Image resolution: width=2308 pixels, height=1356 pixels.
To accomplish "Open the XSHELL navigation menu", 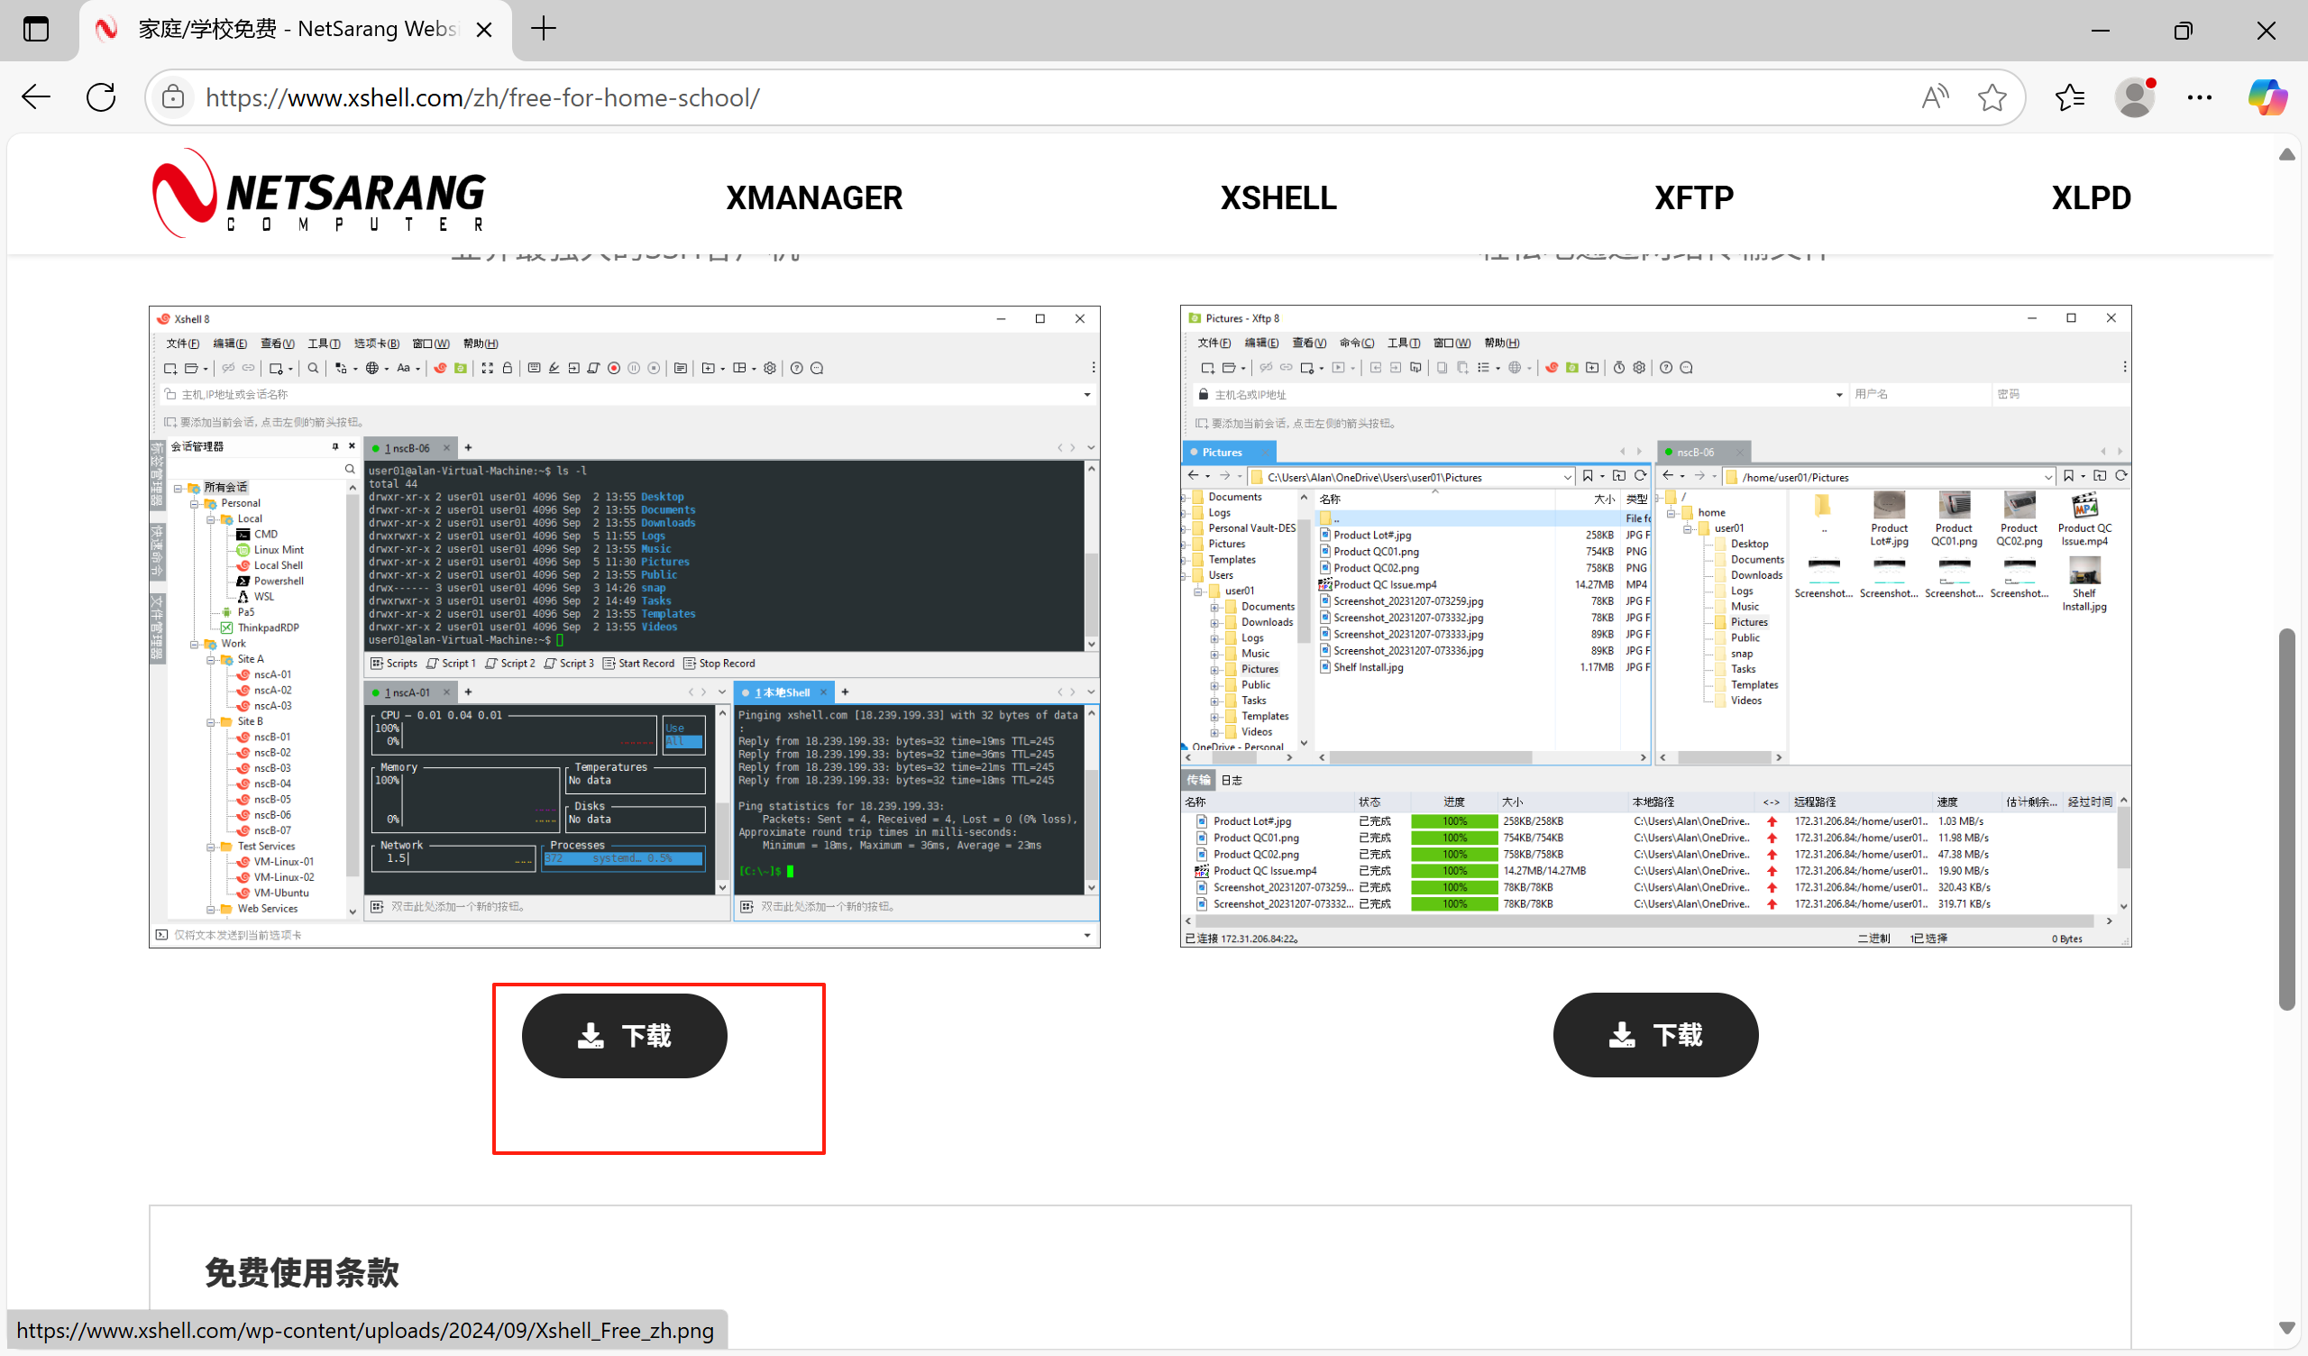I will (1278, 198).
